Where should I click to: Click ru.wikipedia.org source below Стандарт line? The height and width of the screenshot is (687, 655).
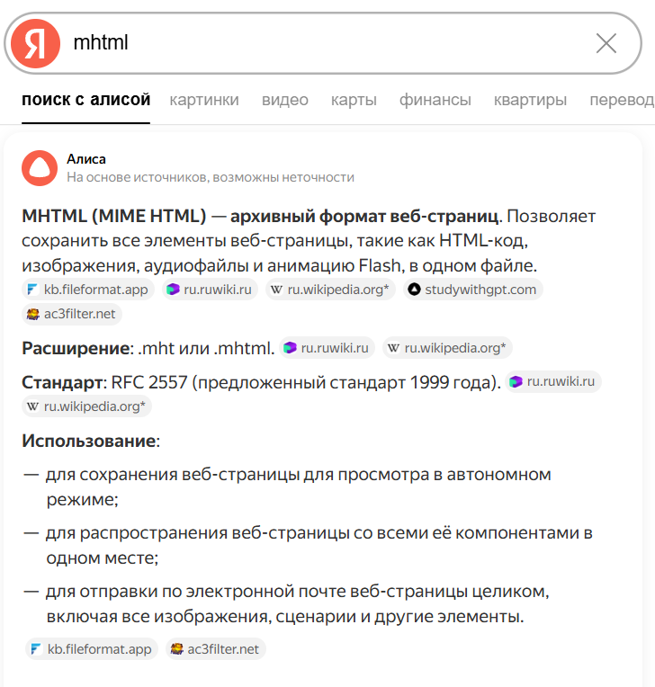(87, 406)
